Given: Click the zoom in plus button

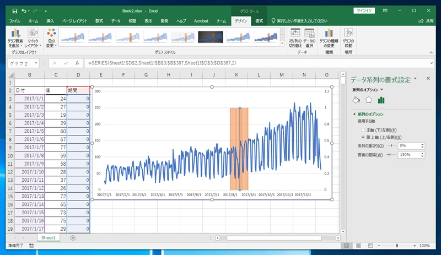Looking at the screenshot, I should (x=415, y=246).
